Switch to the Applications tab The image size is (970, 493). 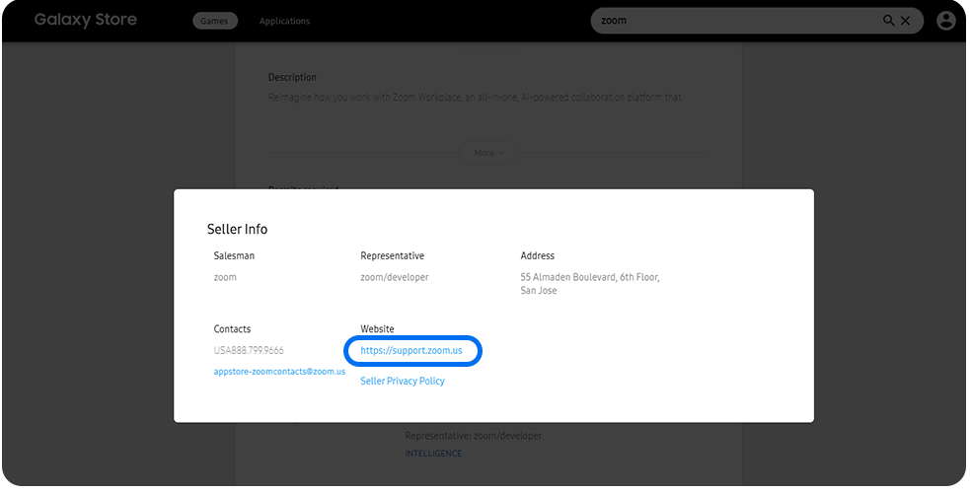(x=284, y=21)
